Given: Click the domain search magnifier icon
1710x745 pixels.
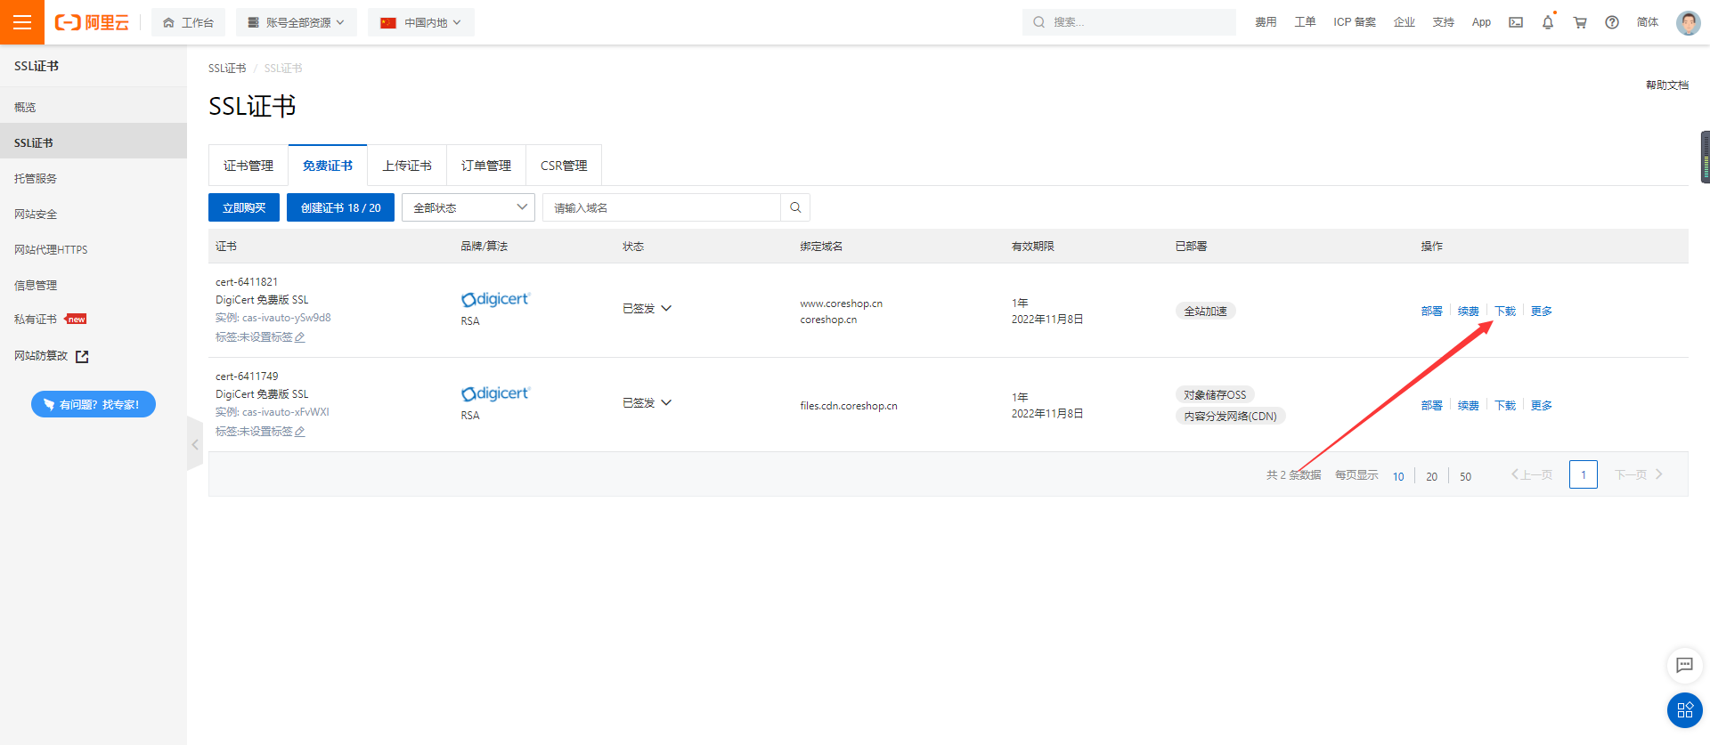Looking at the screenshot, I should point(795,207).
